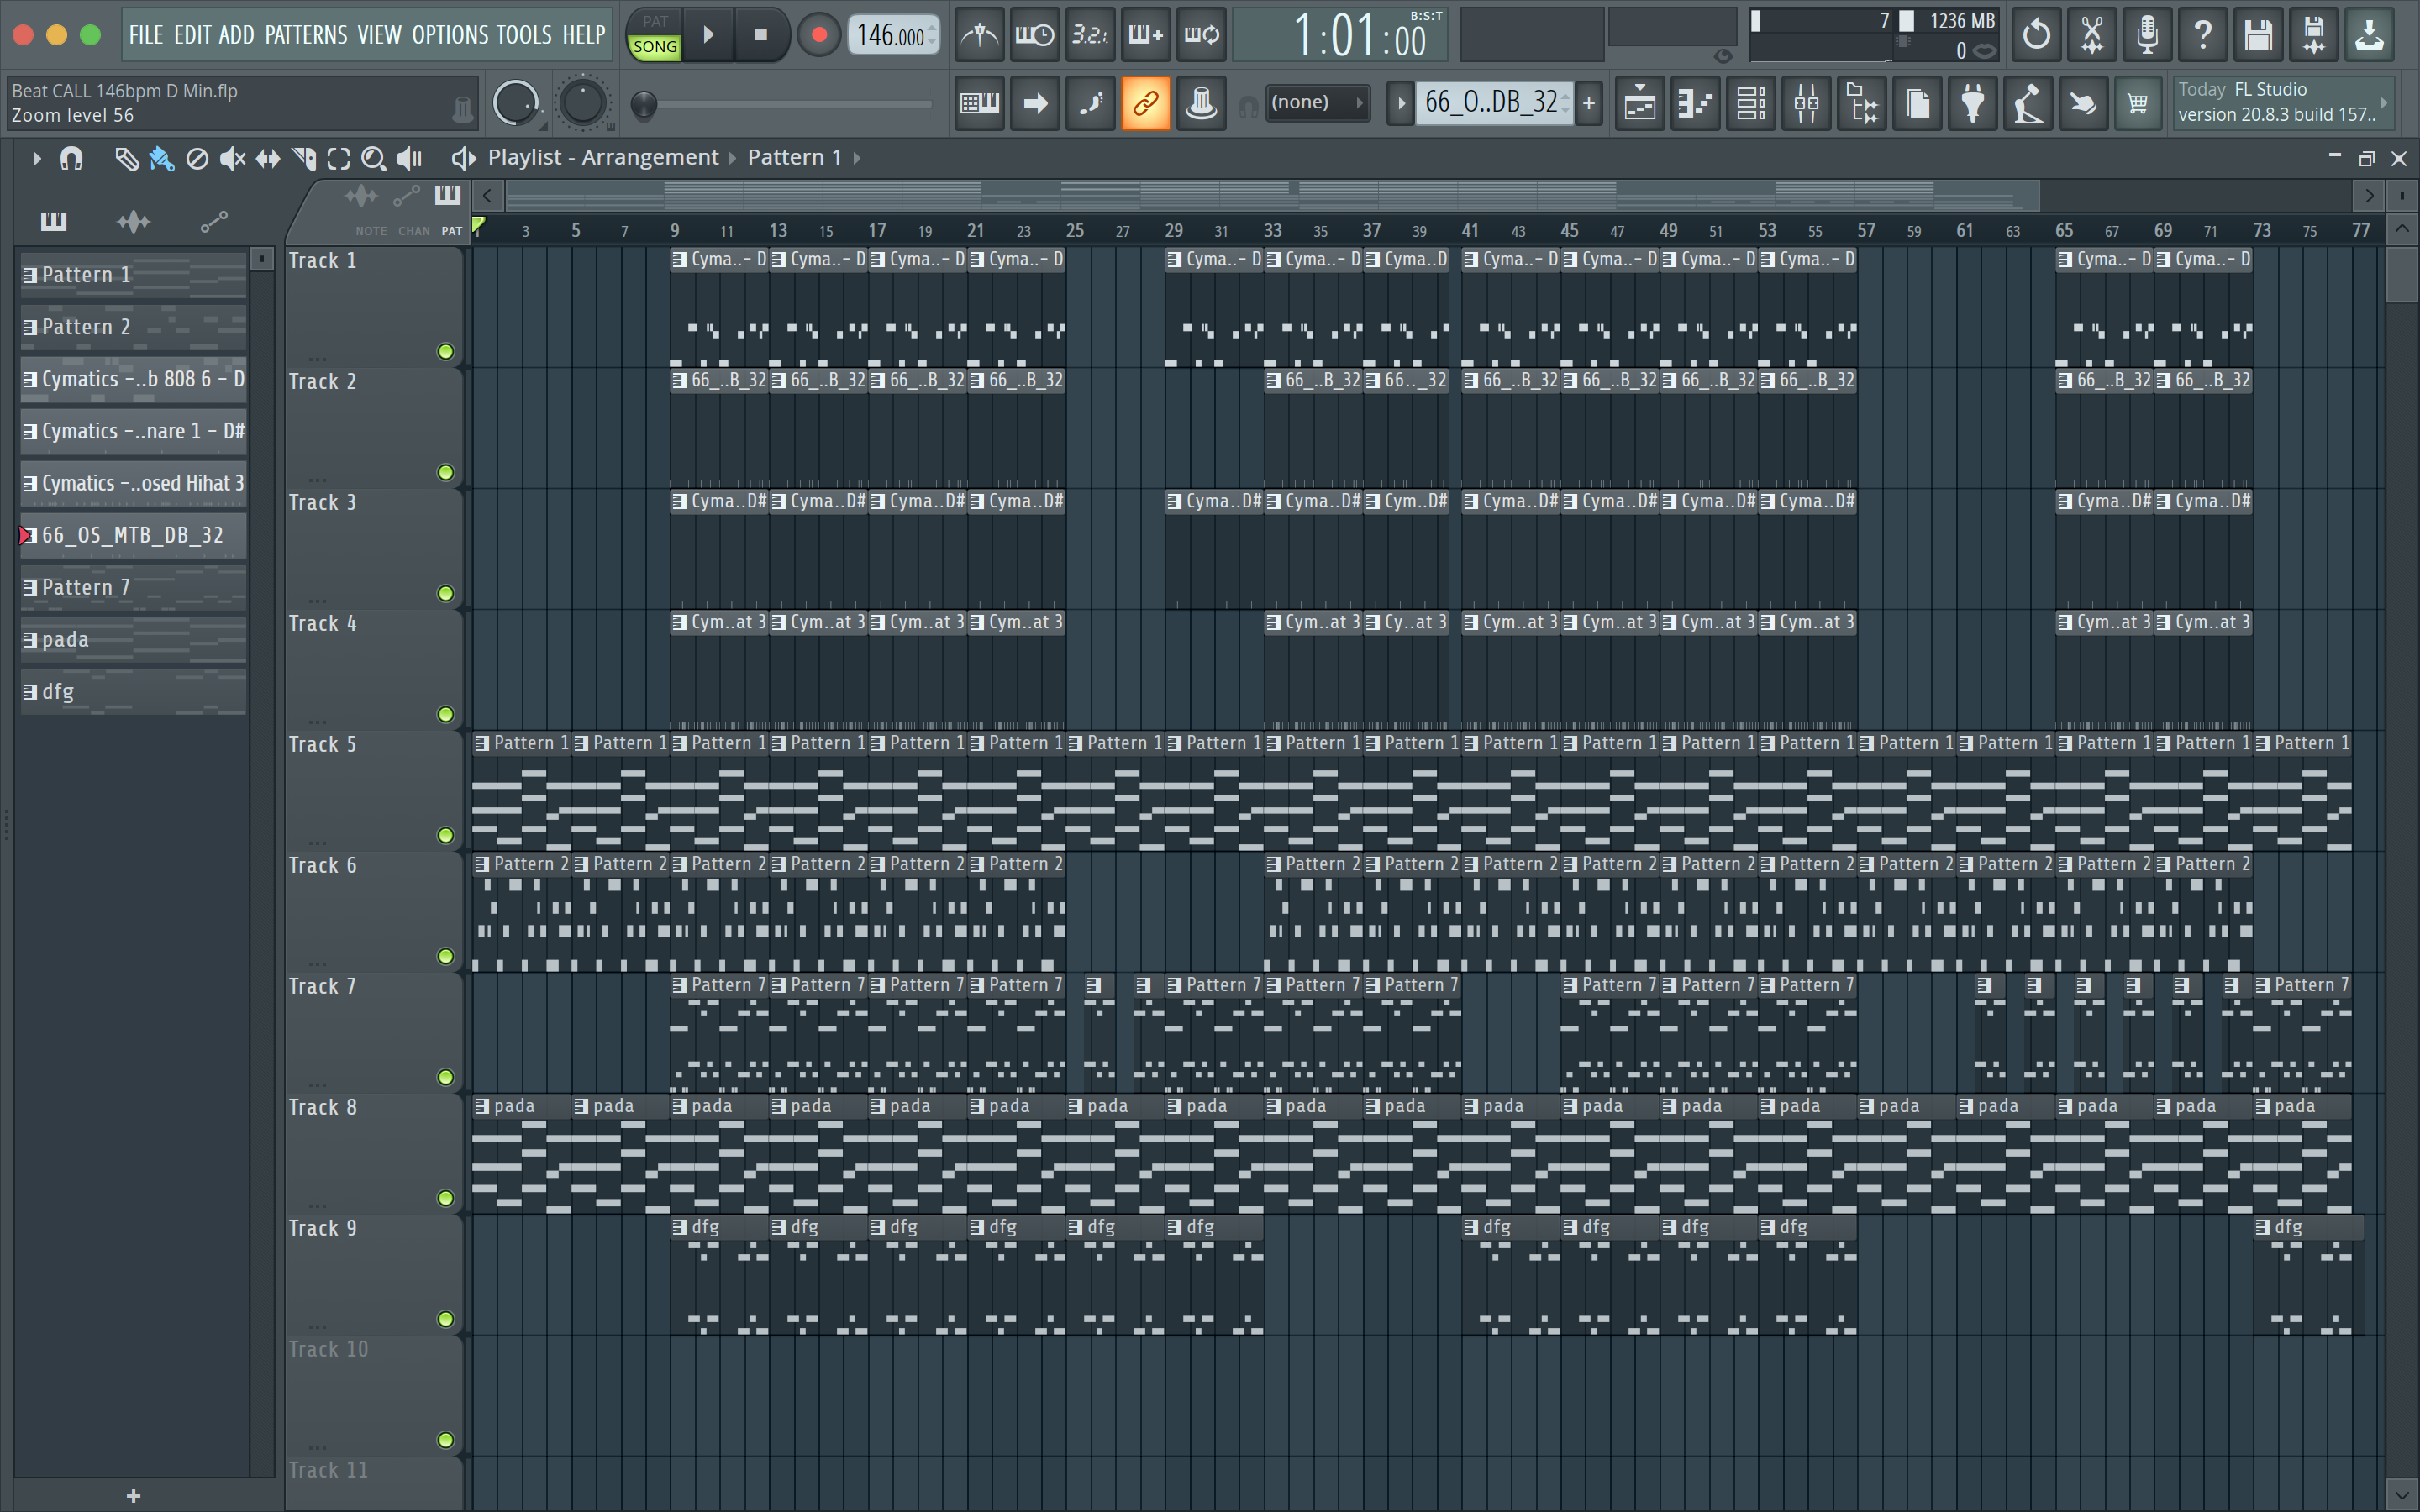Open the TOOLS menu
The height and width of the screenshot is (1512, 2420).
(x=524, y=35)
